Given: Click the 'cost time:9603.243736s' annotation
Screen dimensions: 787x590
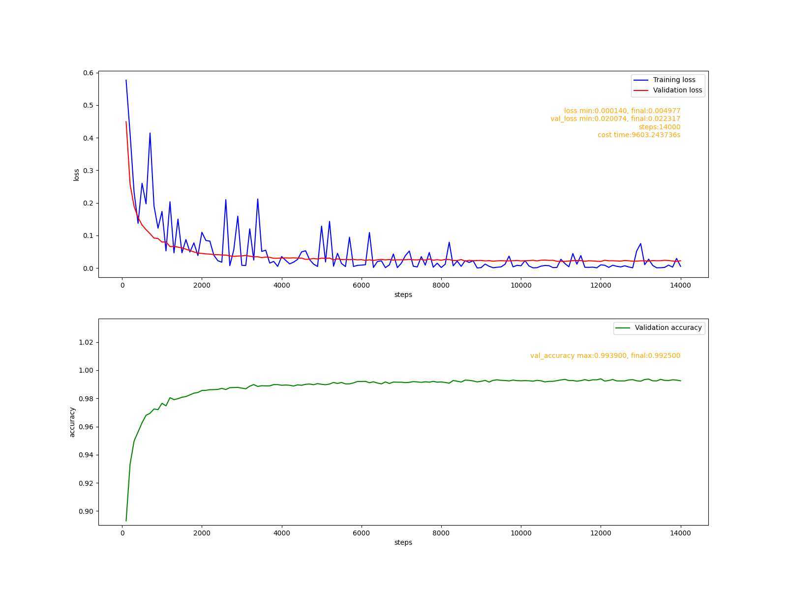Looking at the screenshot, I should 639,135.
